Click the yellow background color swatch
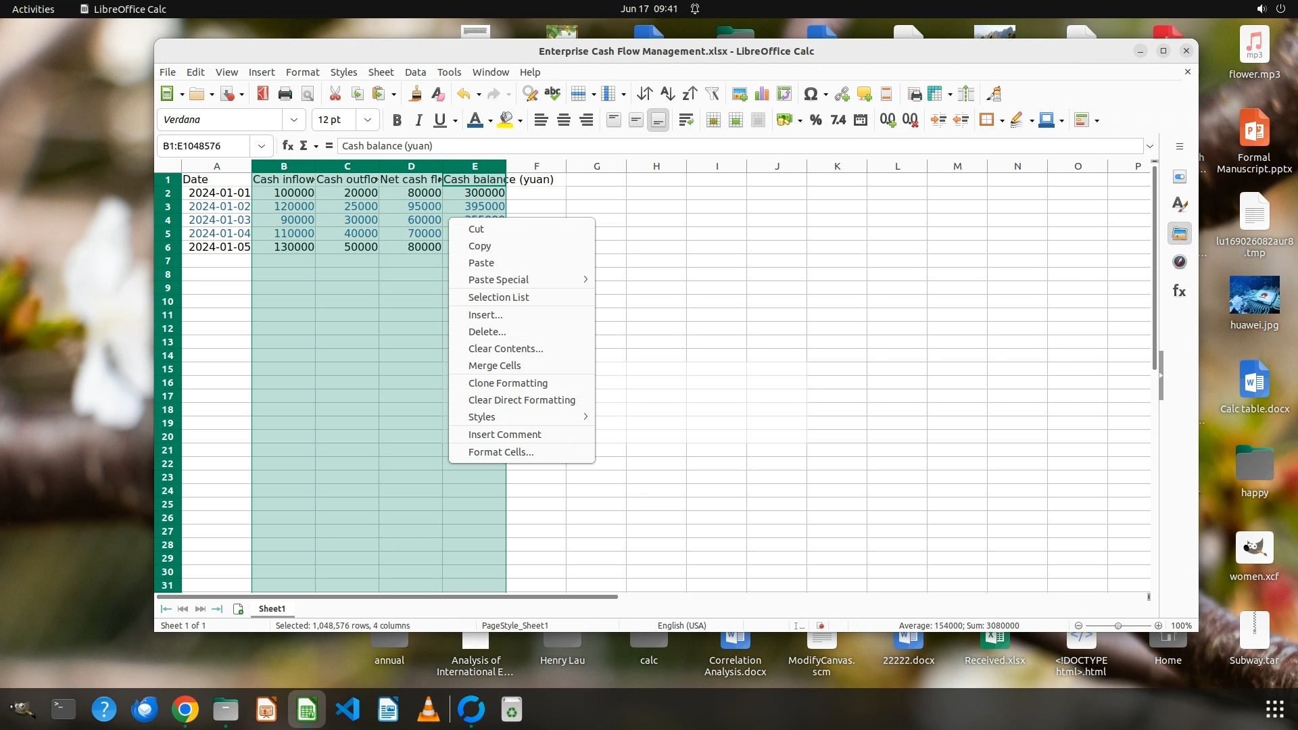1298x730 pixels. pos(505,120)
